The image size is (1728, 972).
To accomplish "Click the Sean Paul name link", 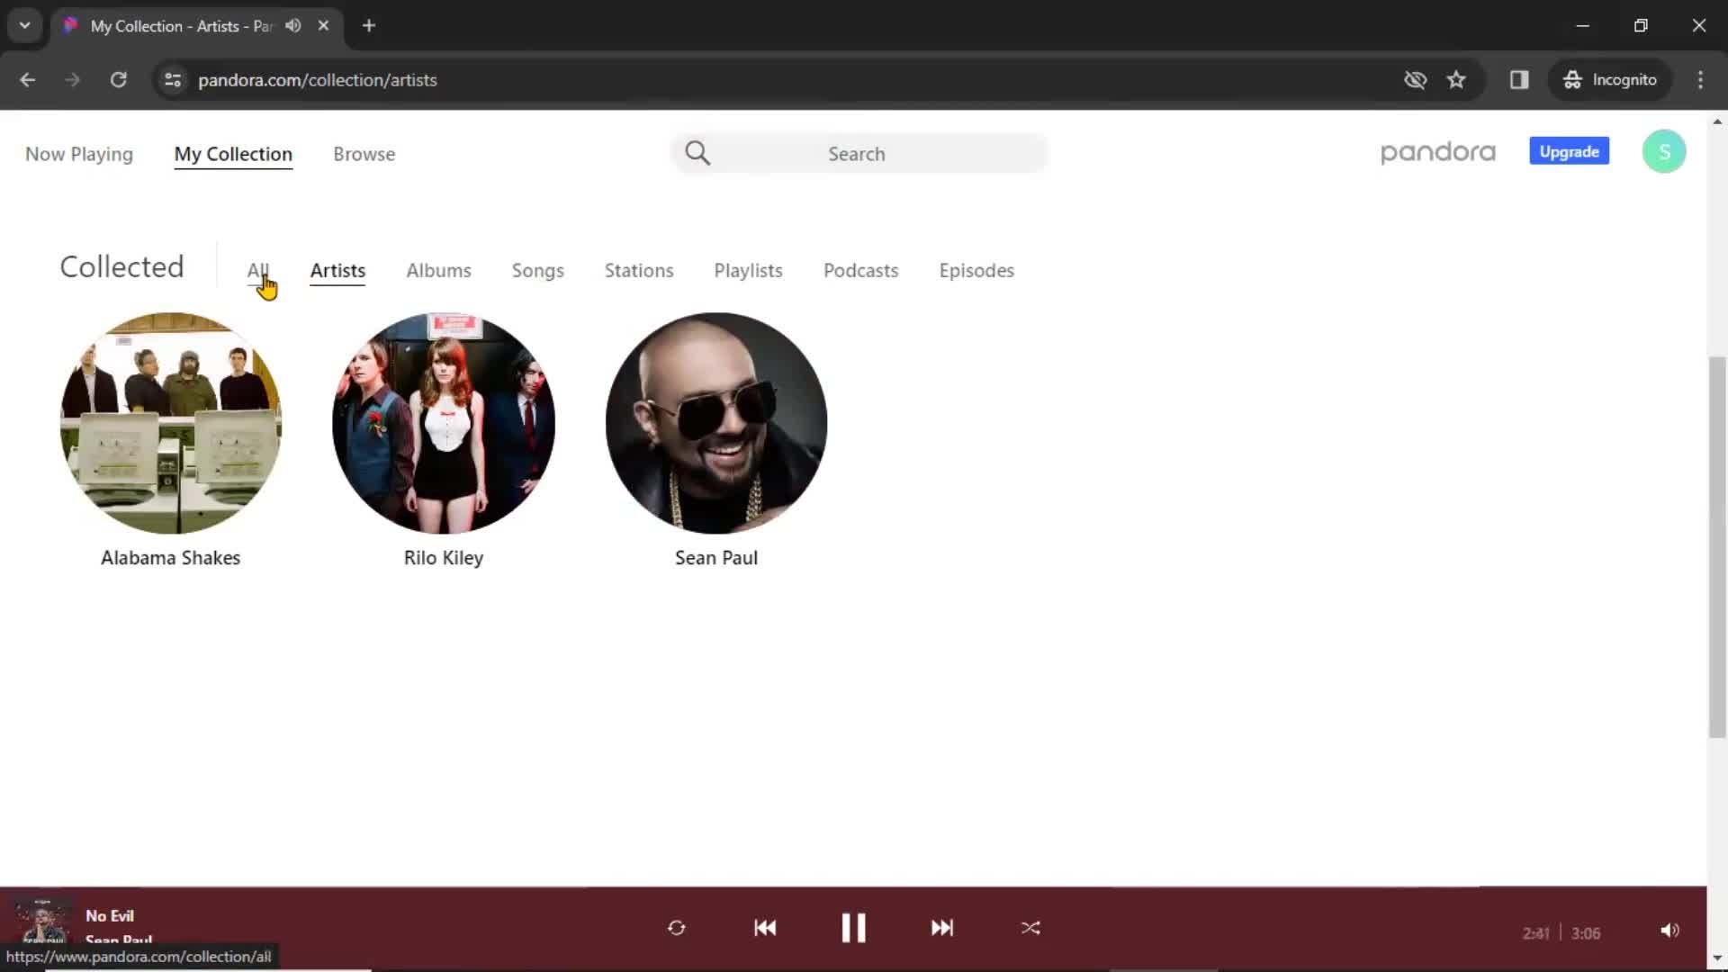I will click(716, 558).
